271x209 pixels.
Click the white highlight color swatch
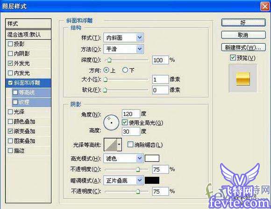(152, 158)
